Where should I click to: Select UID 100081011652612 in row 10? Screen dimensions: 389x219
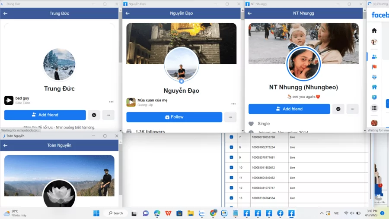click(264, 168)
